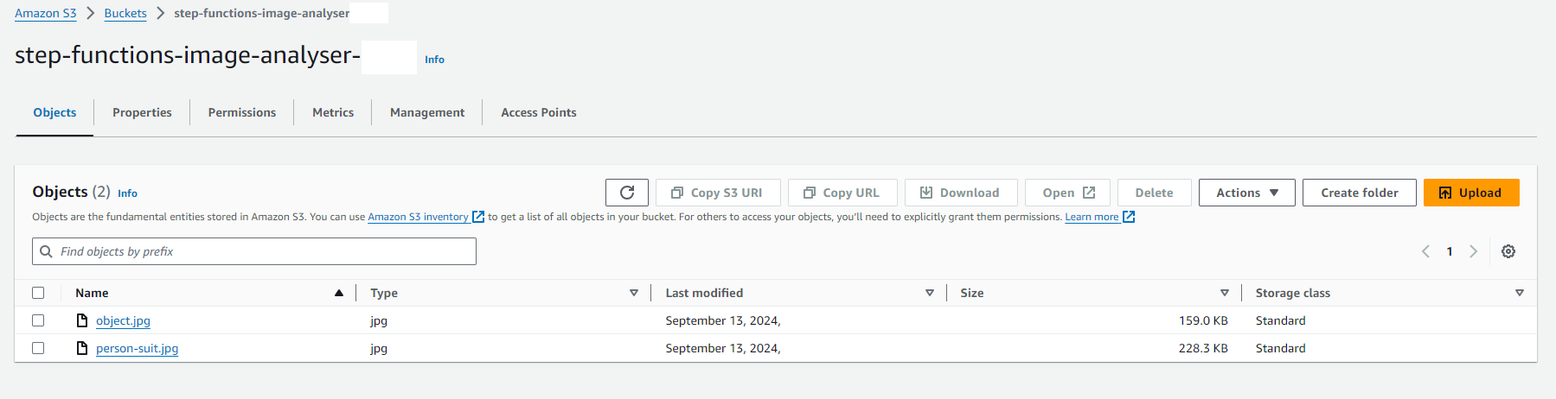
Task: Select the person-suit.jpg row checkbox
Action: pos(38,348)
